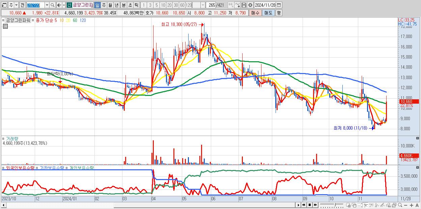This screenshot has height=209, width=421.
Task: Click the play replay button
Action: coord(299,205)
